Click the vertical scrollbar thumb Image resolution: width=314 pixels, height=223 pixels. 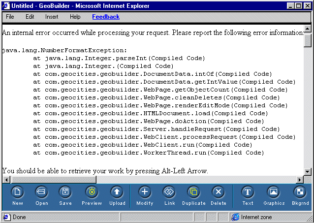point(308,40)
